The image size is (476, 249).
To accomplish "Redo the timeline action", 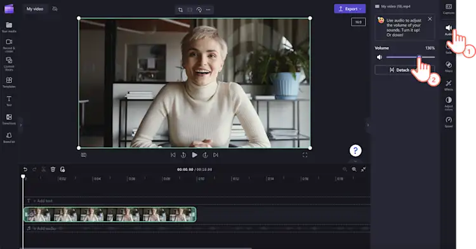I will (x=34, y=170).
